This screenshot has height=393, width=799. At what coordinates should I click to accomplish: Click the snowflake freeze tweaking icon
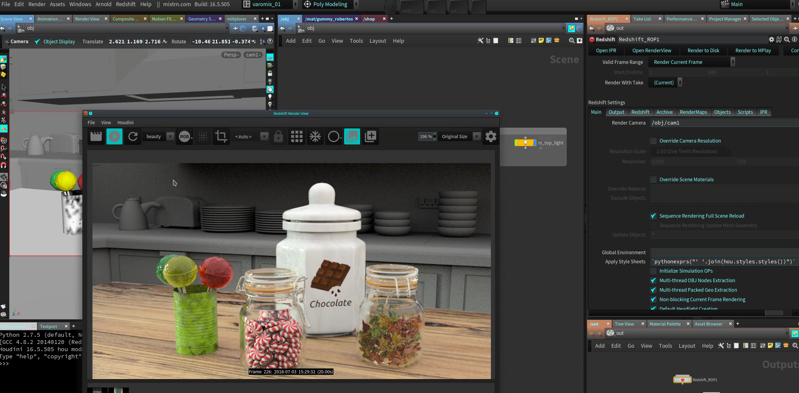(x=315, y=136)
